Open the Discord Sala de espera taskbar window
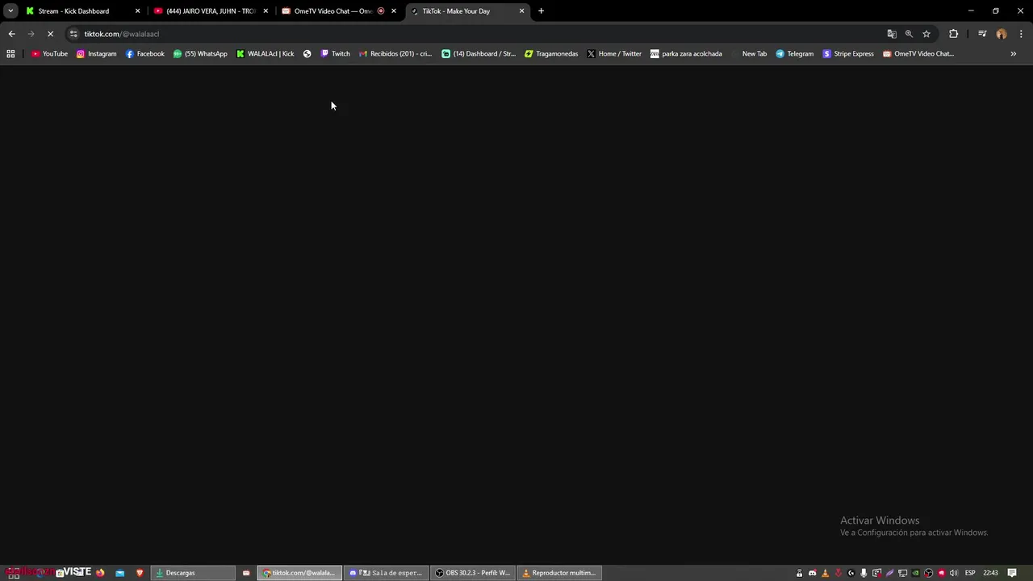This screenshot has width=1033, height=581. [386, 573]
